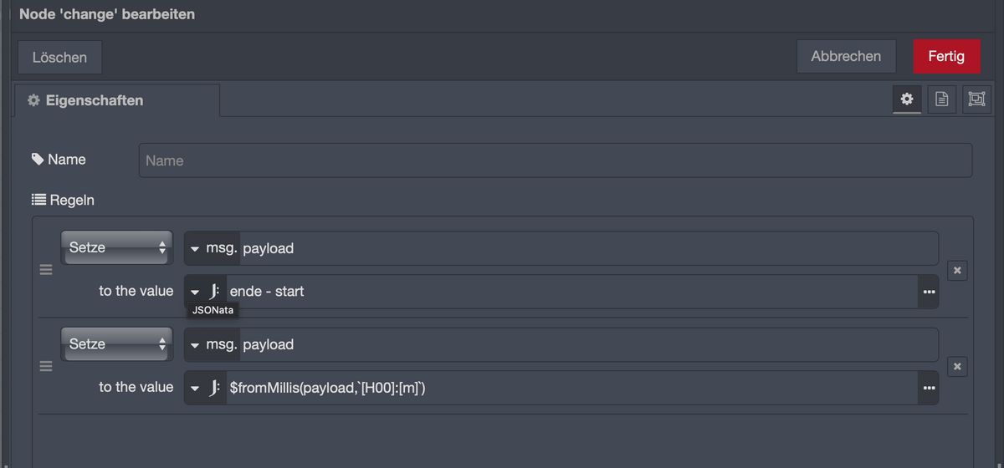This screenshot has width=1004, height=468.
Task: Open node description document icon
Action: pyautogui.click(x=941, y=99)
